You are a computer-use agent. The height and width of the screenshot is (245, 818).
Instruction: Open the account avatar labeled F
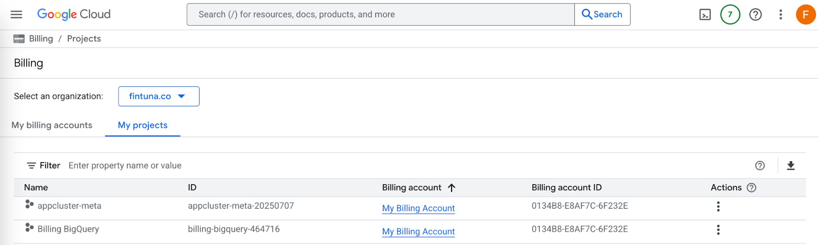tap(805, 15)
